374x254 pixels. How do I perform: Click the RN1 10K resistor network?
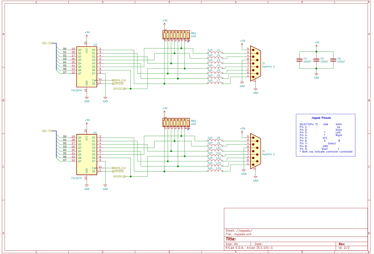[176, 35]
